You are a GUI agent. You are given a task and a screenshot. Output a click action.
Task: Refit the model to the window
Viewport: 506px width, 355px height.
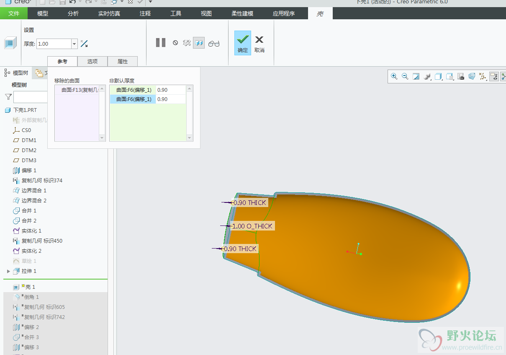tap(416, 76)
